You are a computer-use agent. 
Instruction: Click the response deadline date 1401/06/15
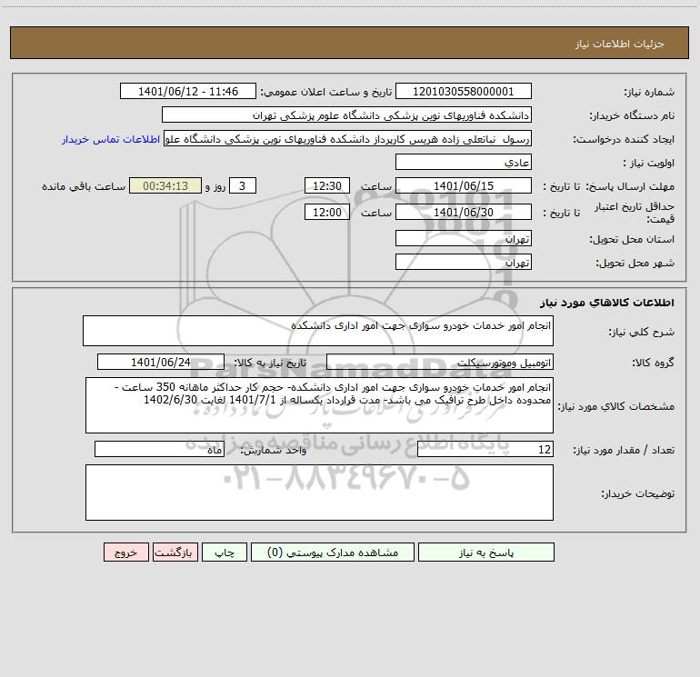(464, 185)
